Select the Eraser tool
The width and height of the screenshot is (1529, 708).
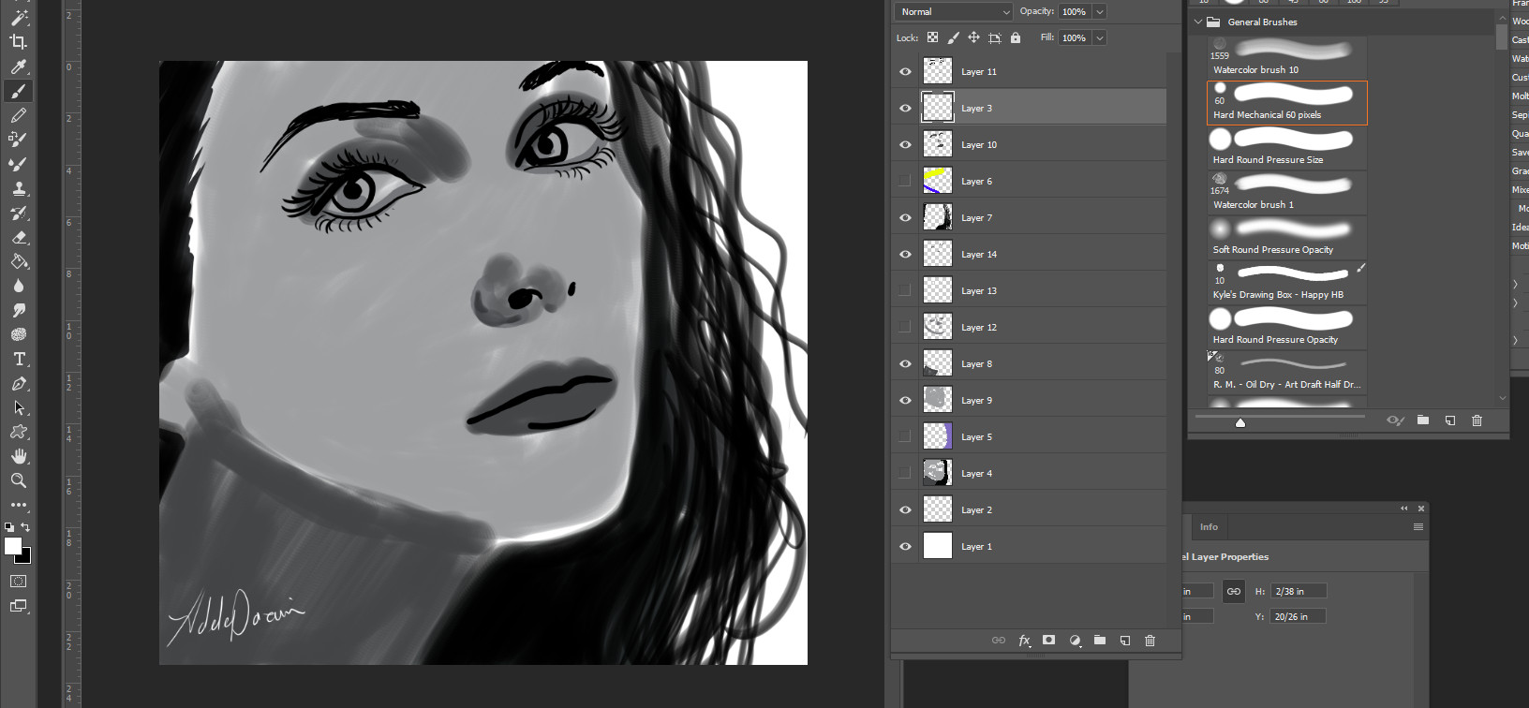coord(18,237)
